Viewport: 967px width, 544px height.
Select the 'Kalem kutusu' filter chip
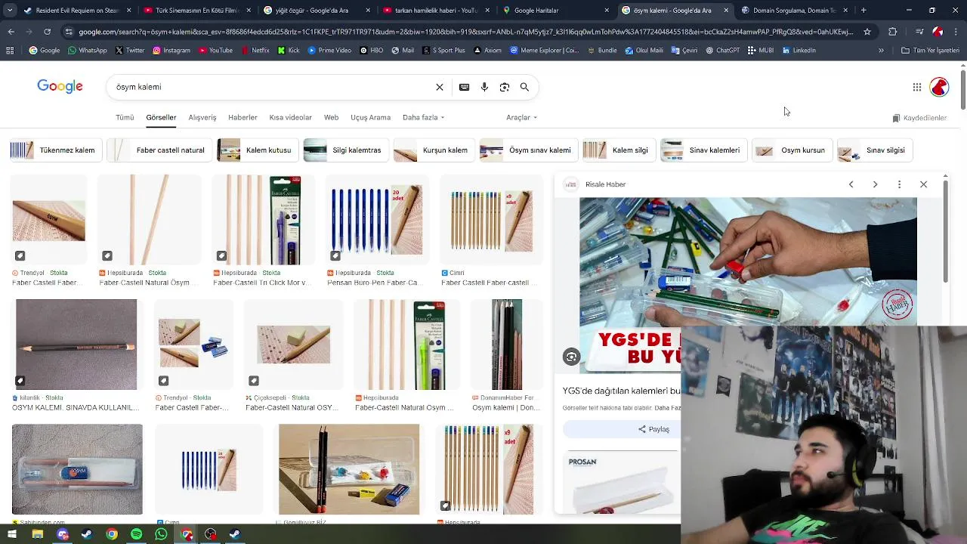(256, 150)
